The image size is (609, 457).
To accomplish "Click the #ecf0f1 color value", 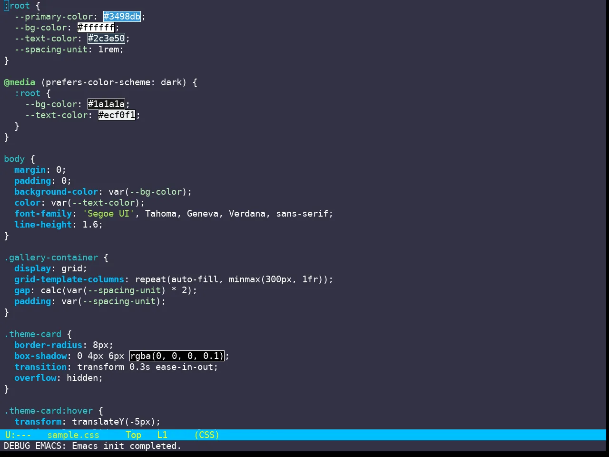I will [117, 115].
